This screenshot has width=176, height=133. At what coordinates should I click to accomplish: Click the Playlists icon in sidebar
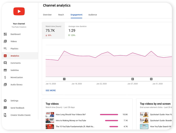pos(5,48)
